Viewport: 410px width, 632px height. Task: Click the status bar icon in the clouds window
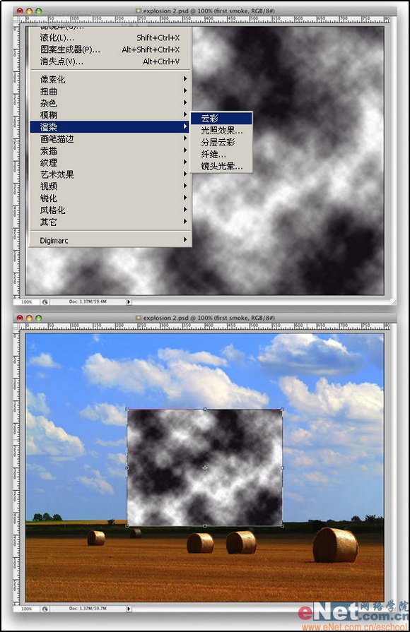45,302
